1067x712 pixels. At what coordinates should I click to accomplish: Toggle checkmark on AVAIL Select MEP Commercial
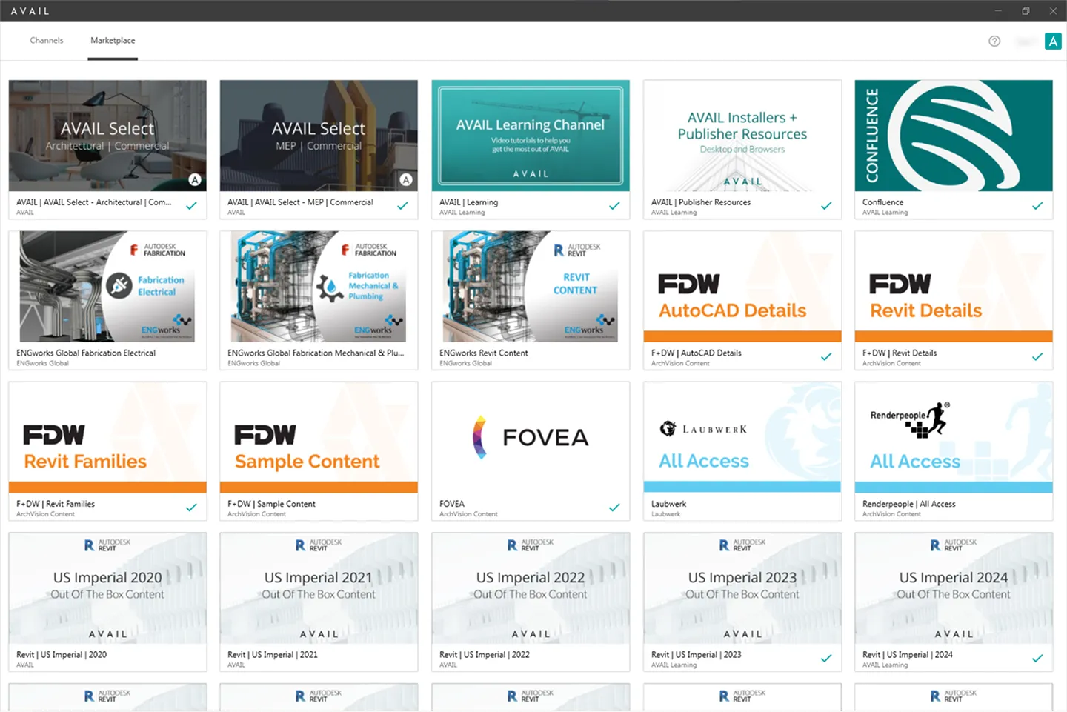(x=402, y=206)
